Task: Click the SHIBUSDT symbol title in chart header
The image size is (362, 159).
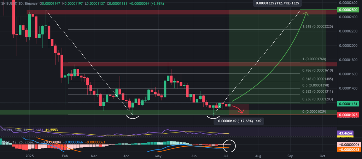Action: click(x=11, y=3)
